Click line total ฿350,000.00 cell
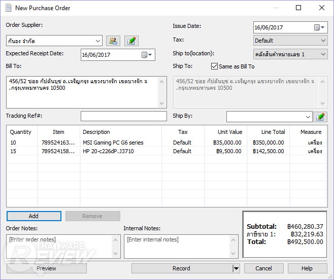The image size is (334, 280). pyautogui.click(x=269, y=143)
